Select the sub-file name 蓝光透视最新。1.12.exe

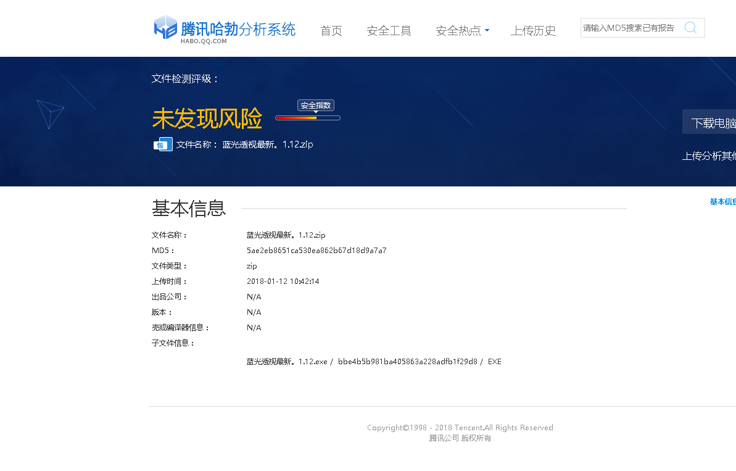point(287,362)
